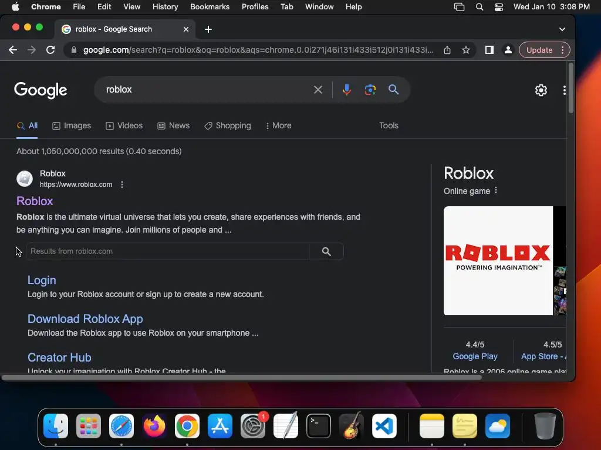Screen dimensions: 601x450
Task: Open Creator Hub link
Action: point(59,358)
